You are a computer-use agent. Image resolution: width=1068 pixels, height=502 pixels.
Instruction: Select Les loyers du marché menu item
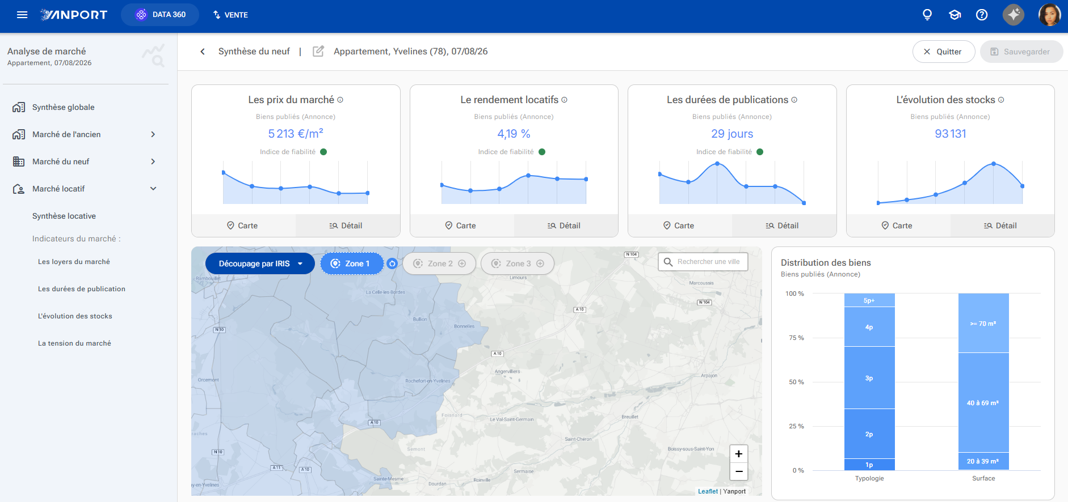pyautogui.click(x=74, y=262)
